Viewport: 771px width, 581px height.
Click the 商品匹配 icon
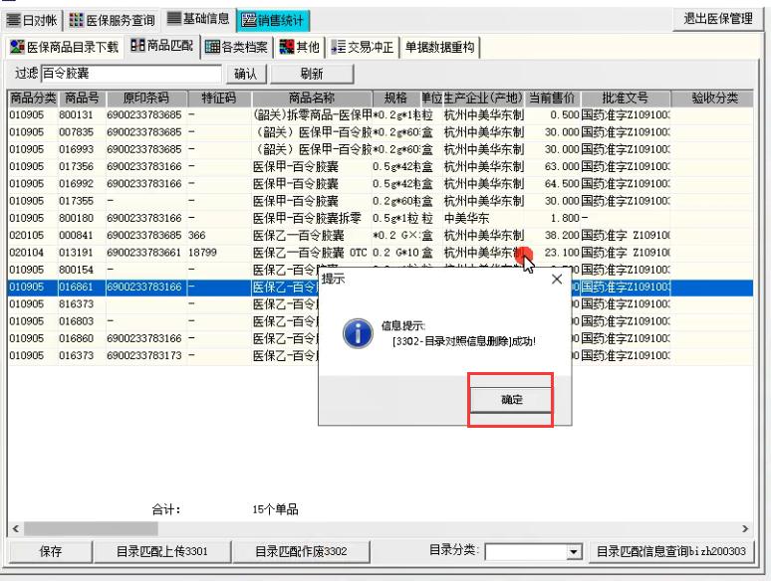pyautogui.click(x=137, y=45)
